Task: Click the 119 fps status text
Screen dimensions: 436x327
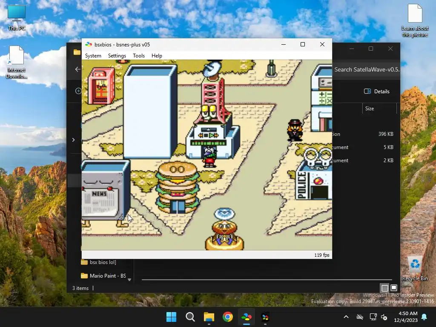Action: click(x=322, y=255)
